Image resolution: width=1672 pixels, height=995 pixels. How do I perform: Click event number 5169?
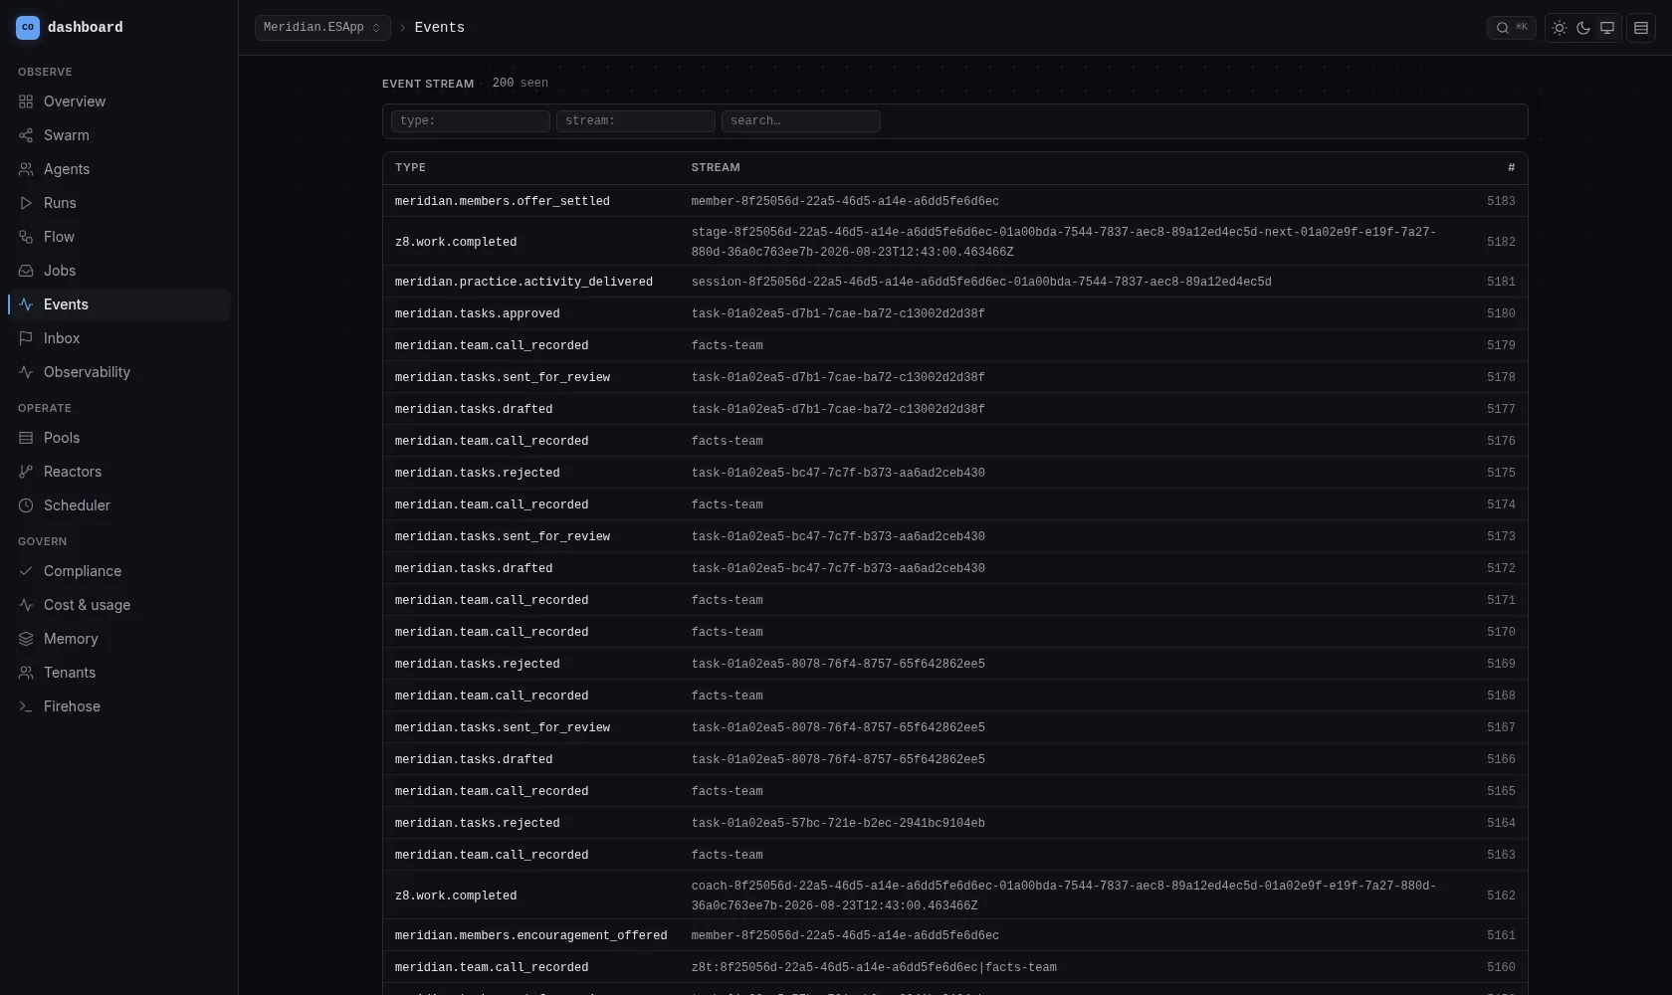pos(955,664)
